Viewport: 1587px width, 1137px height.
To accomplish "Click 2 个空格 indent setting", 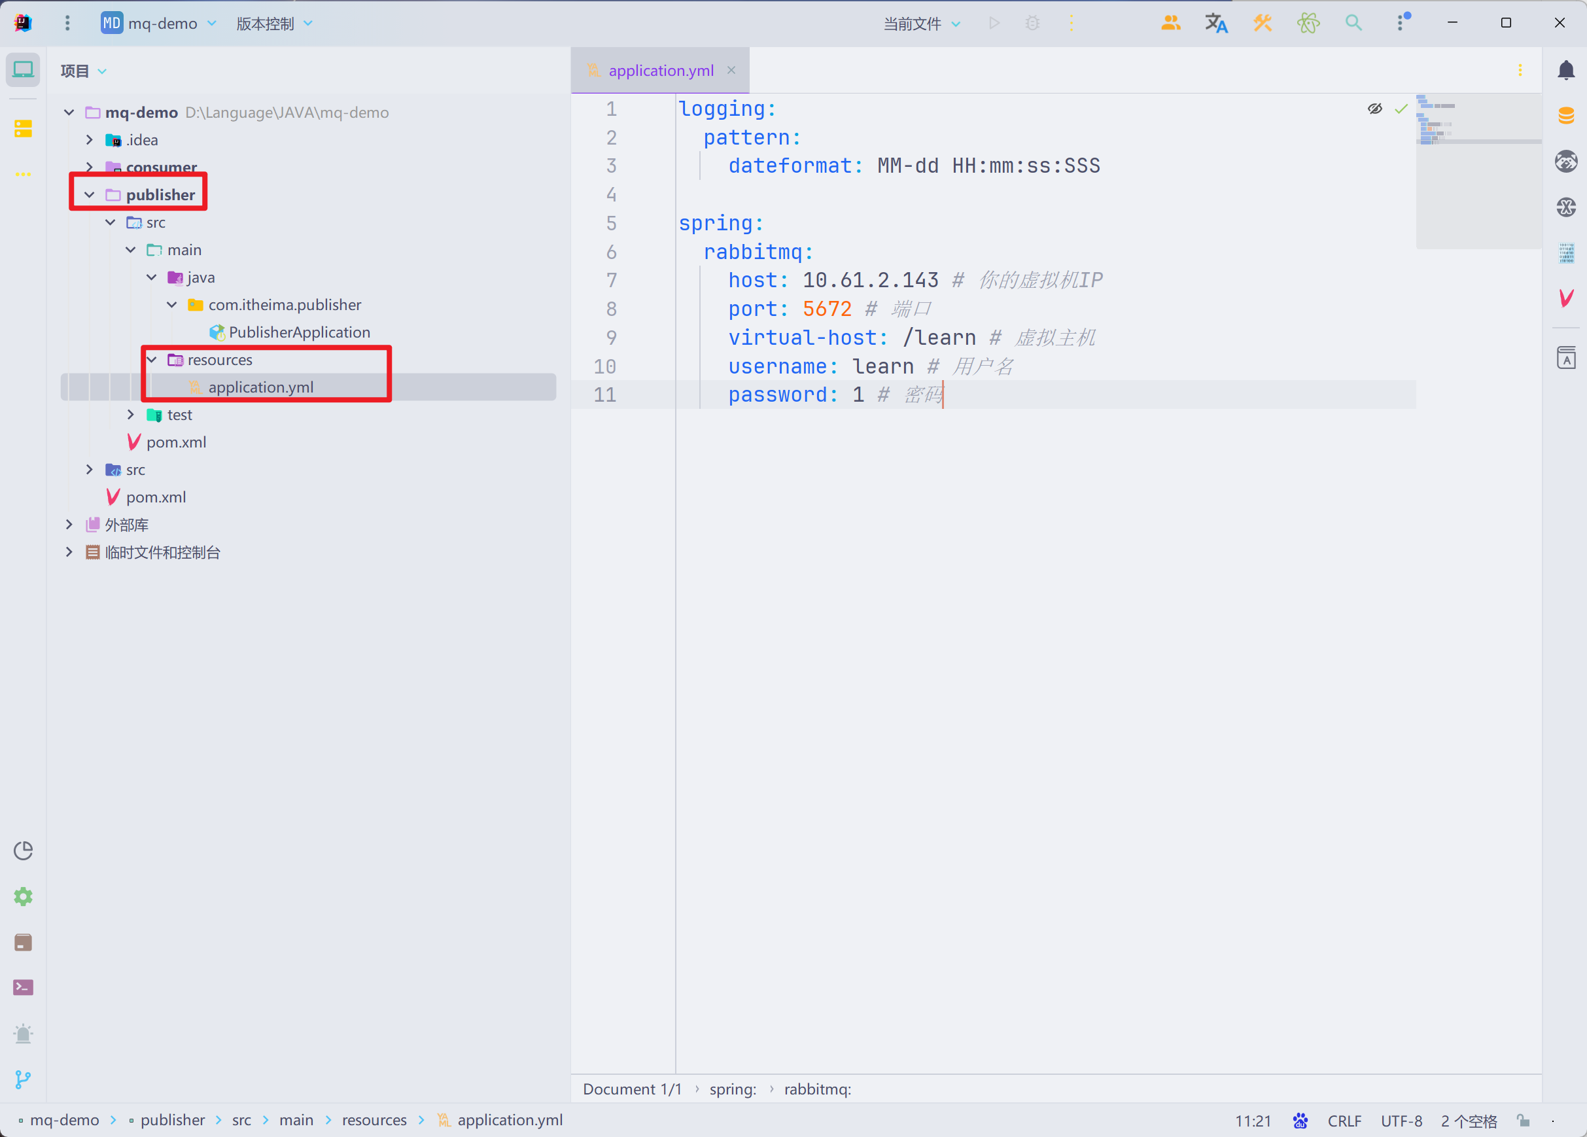I will (x=1468, y=1120).
